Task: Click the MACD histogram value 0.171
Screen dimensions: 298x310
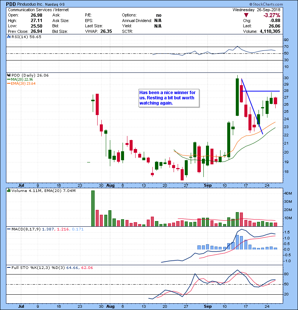Action: tap(78, 229)
